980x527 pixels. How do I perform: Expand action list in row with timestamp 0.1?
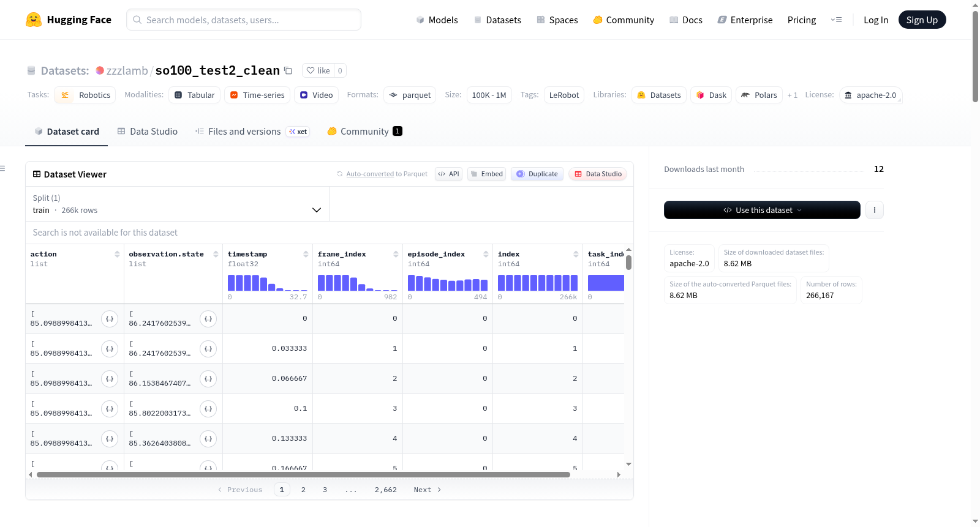[x=110, y=409]
